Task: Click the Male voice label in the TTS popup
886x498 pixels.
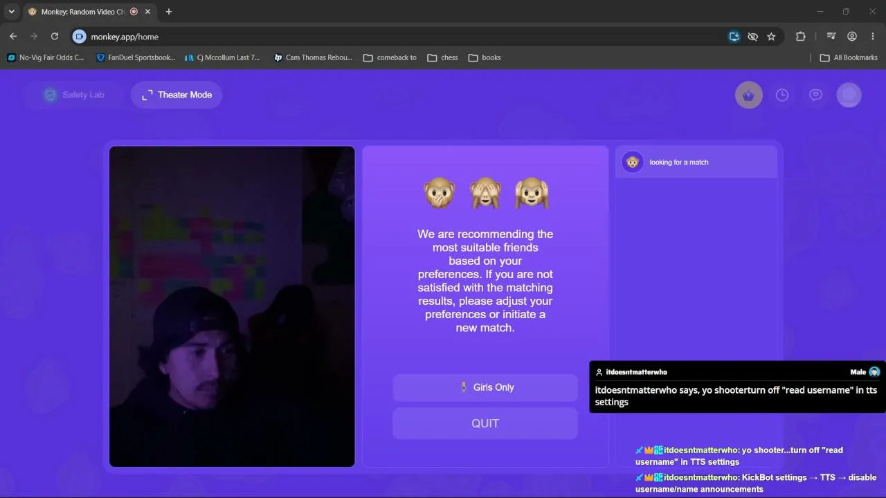Action: tap(858, 372)
